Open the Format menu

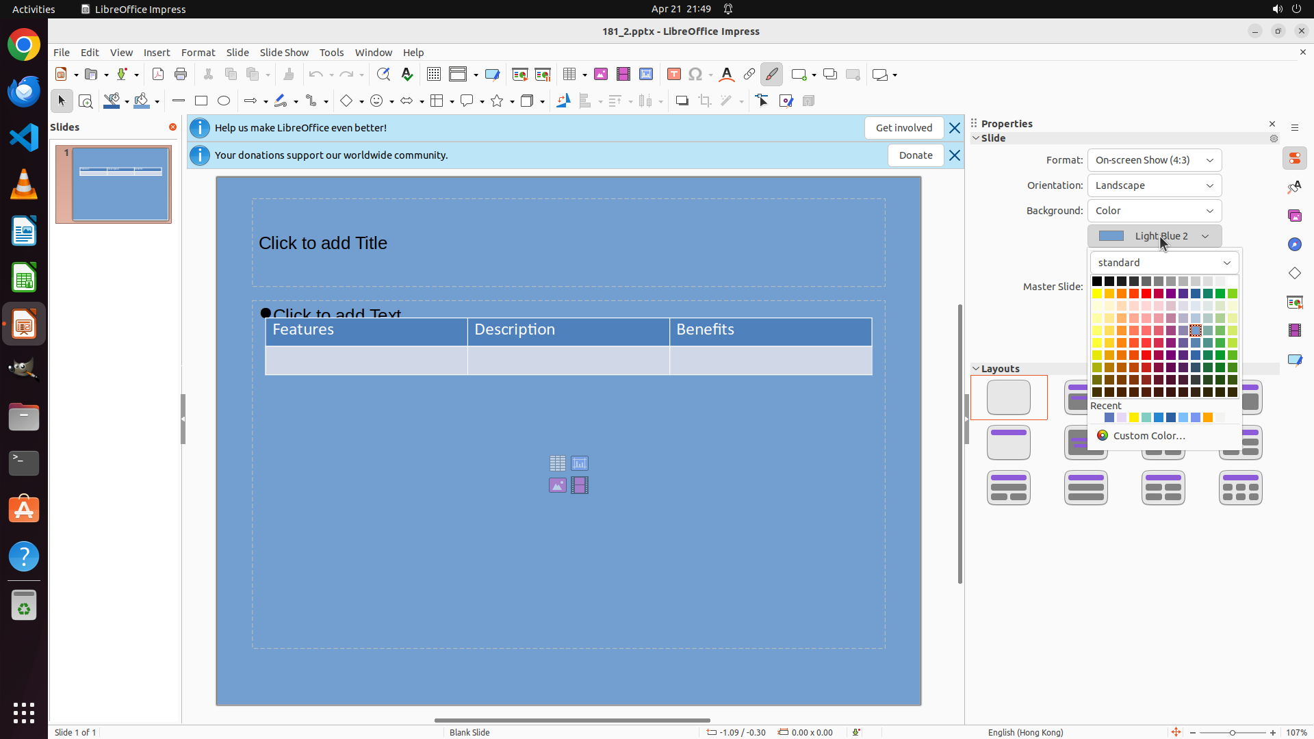(198, 53)
